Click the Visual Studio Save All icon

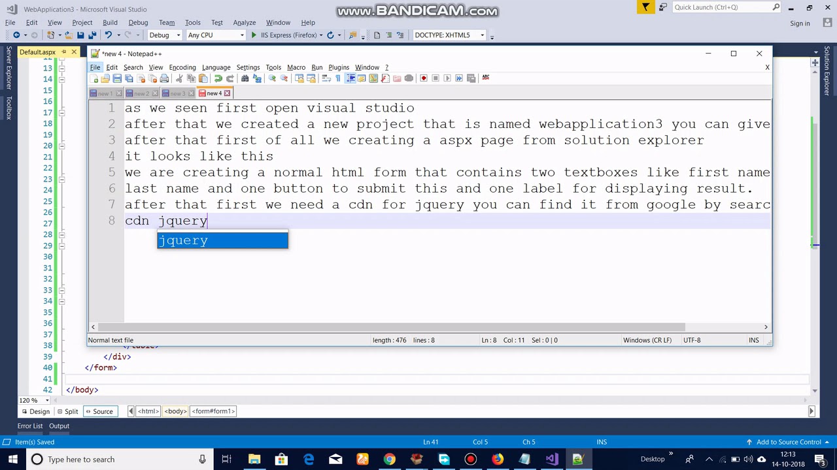(92, 35)
